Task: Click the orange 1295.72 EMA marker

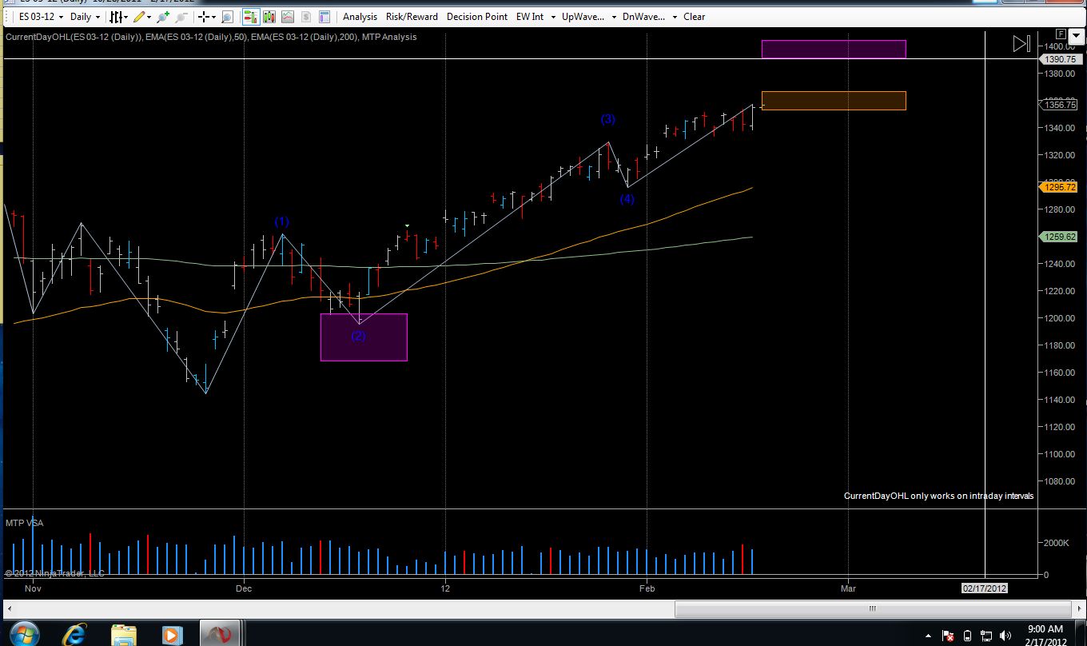Action: point(1060,187)
